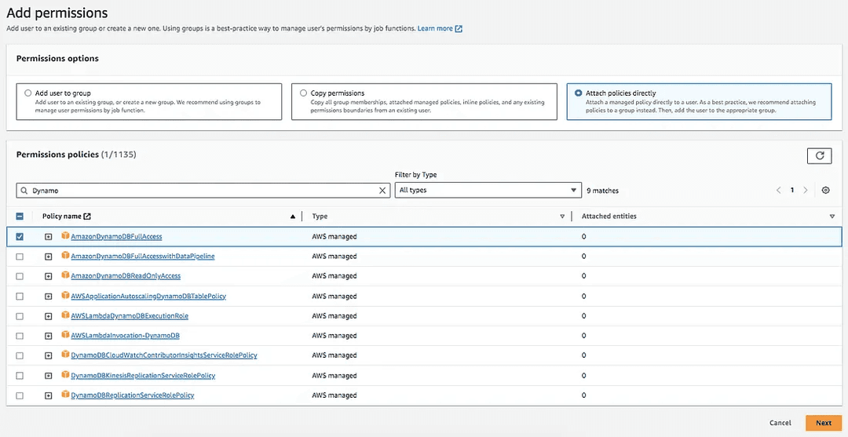
Task: Select Add user to group option
Action: tap(28, 93)
